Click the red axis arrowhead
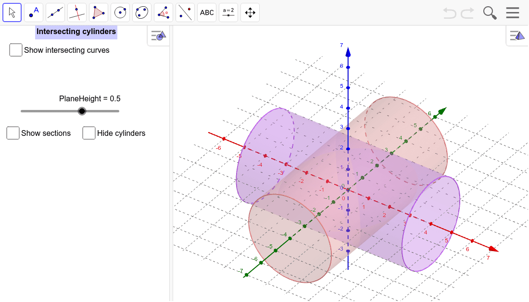The height and width of the screenshot is (302, 529). point(493,249)
